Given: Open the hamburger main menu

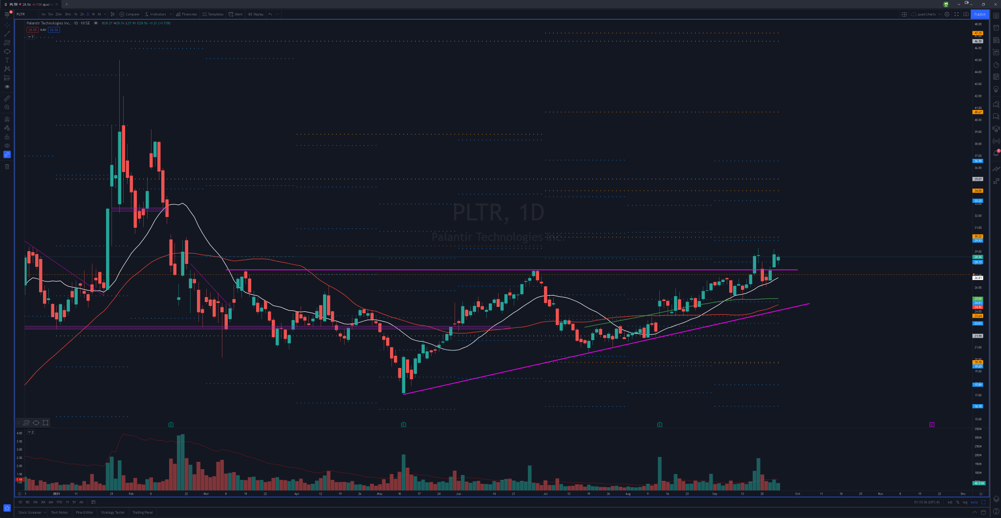Looking at the screenshot, I should coord(7,14).
